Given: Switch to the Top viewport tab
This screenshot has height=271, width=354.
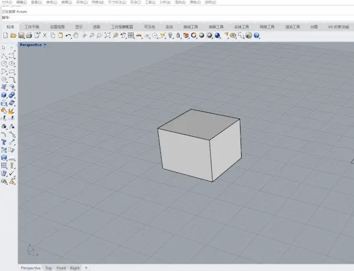Looking at the screenshot, I should [x=49, y=268].
